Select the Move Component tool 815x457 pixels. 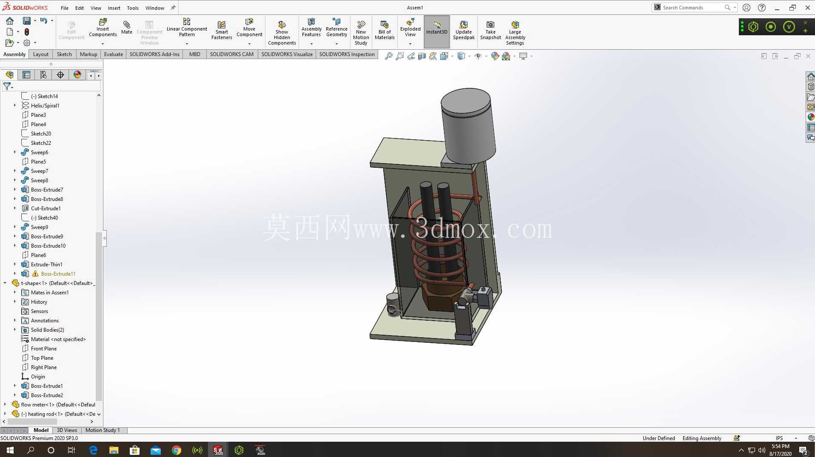249,28
